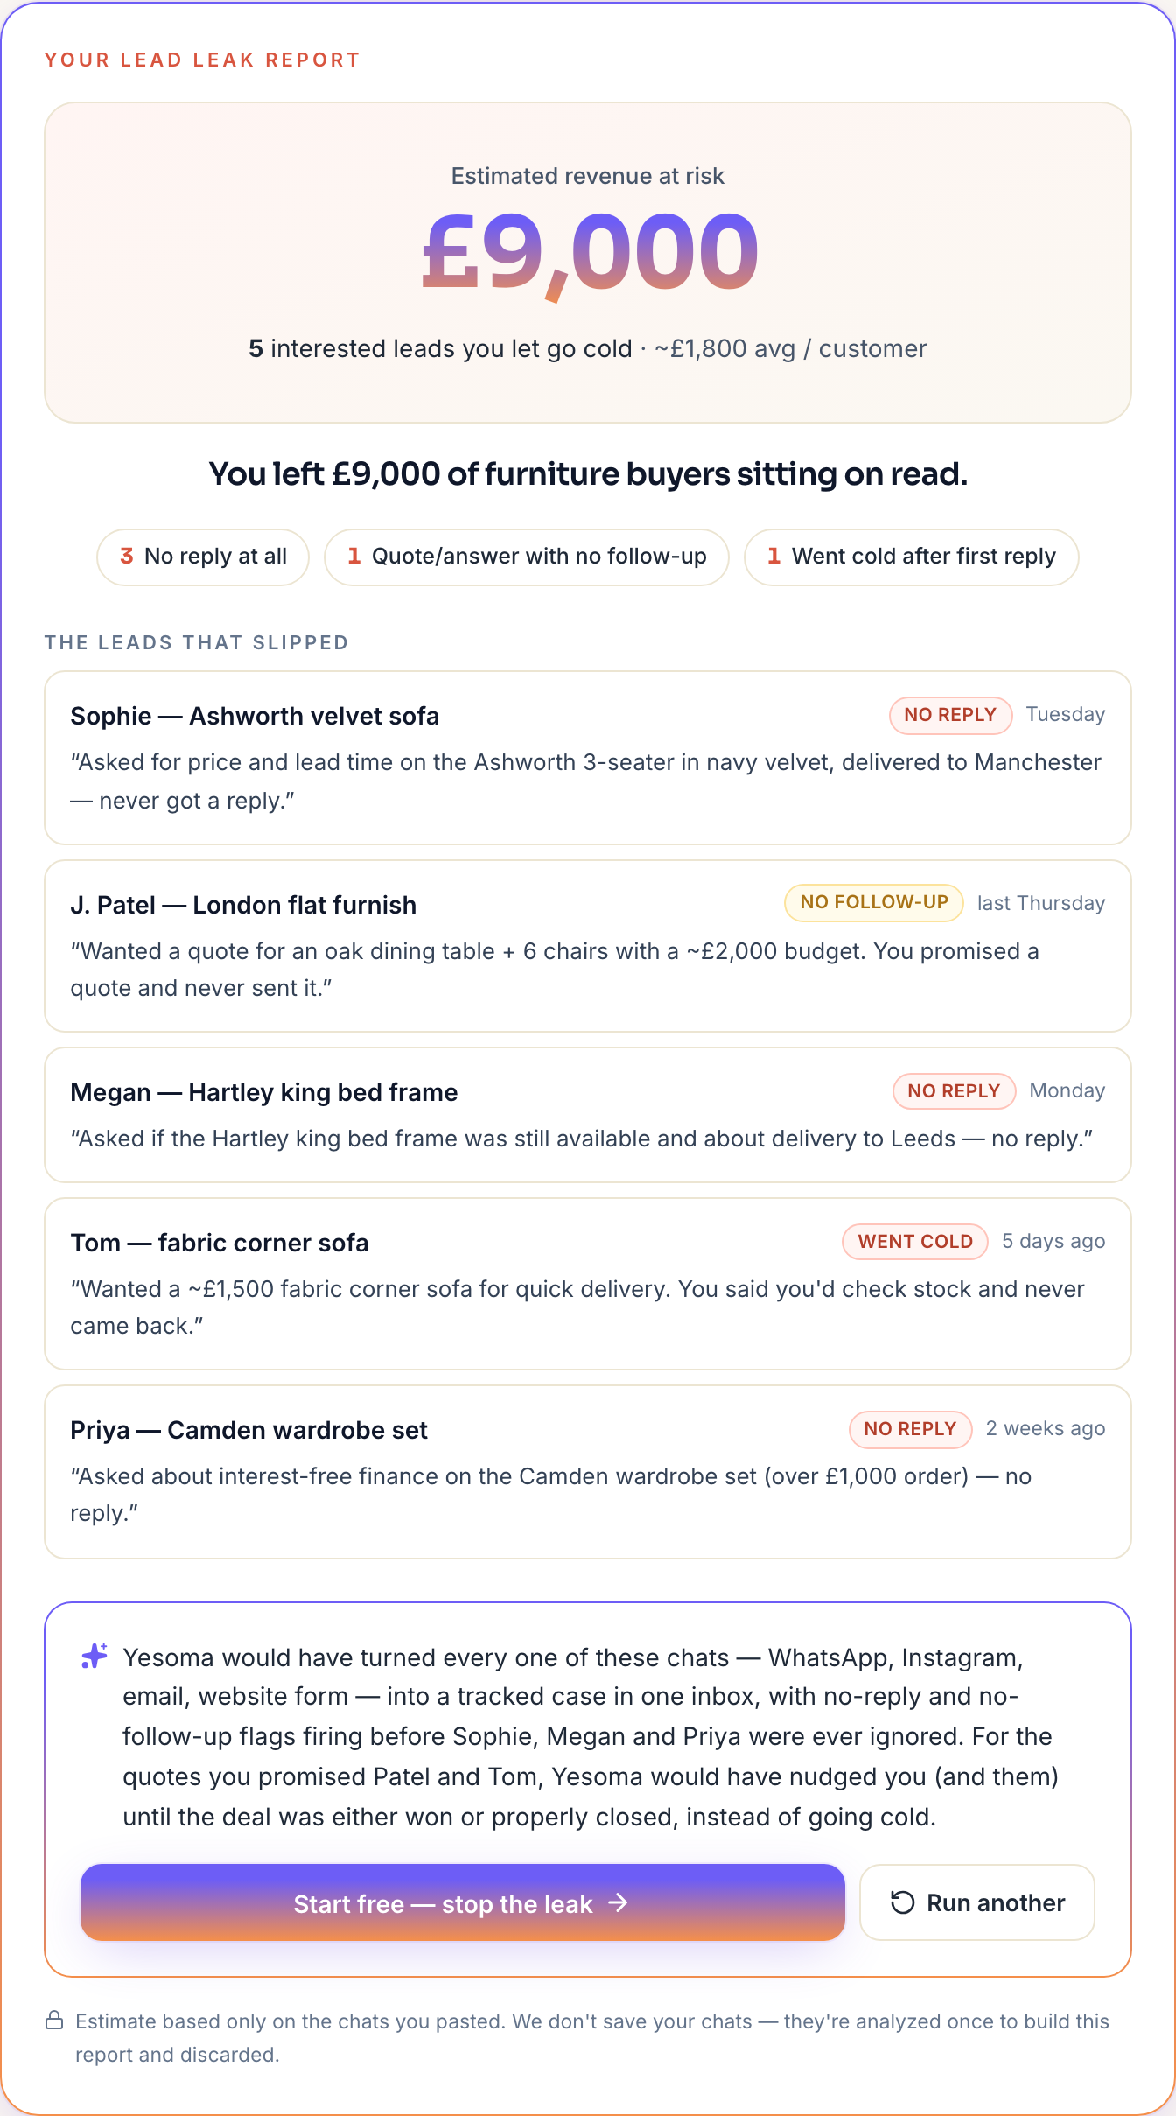Select the No reply at all chip
This screenshot has height=2116, width=1176.
tap(203, 557)
